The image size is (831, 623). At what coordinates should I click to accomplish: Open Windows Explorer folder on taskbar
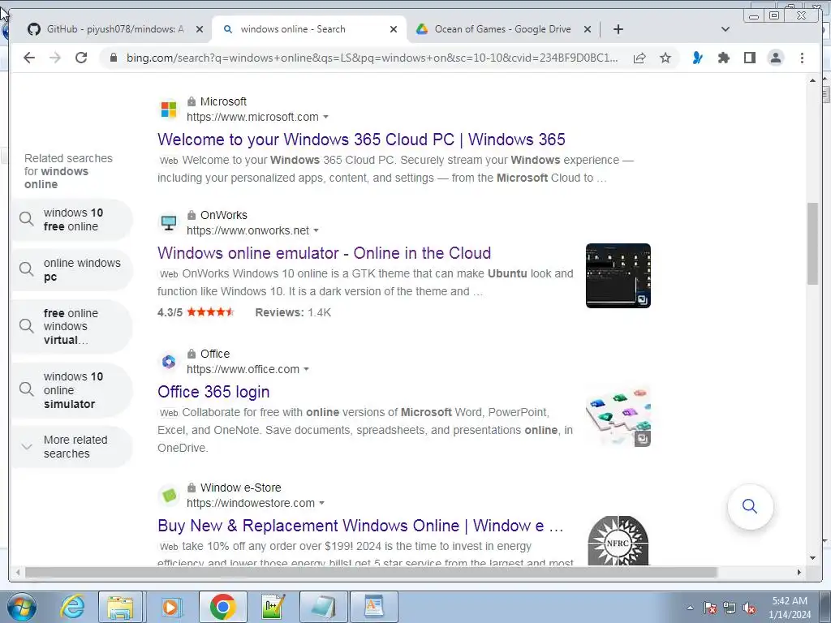[120, 607]
